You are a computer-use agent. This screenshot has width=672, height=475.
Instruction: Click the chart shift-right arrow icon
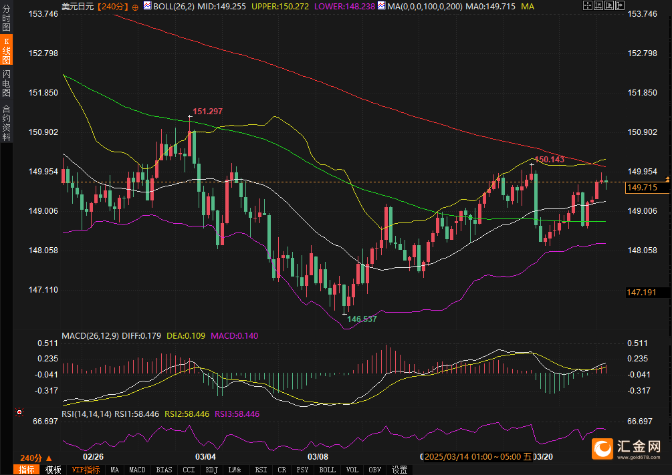coord(620,5)
